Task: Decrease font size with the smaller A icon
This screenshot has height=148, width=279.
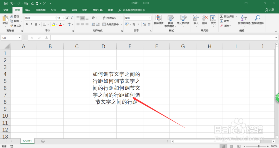Action: click(72, 18)
